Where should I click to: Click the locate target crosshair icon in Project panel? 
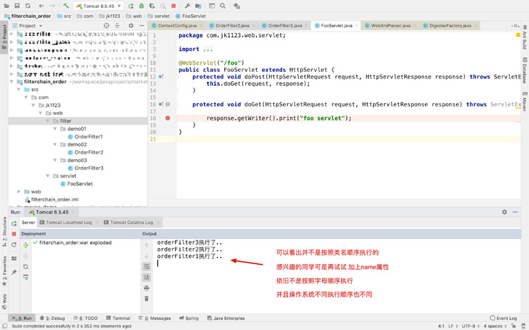pyautogui.click(x=106, y=26)
